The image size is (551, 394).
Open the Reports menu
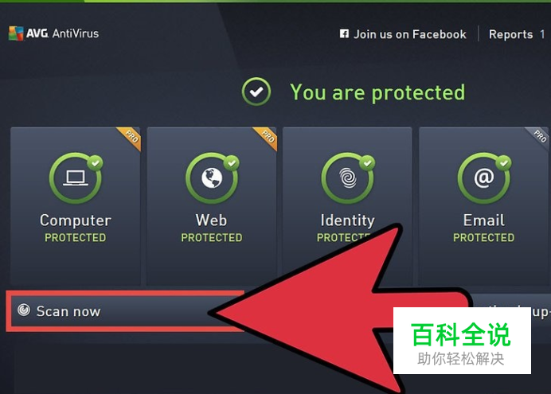[510, 34]
